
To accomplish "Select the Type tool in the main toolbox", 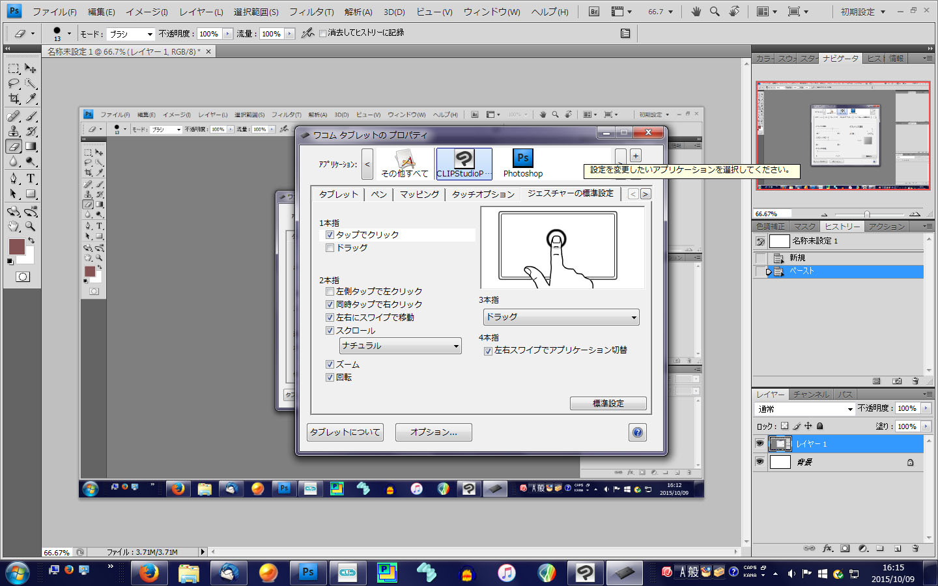I will (31, 178).
